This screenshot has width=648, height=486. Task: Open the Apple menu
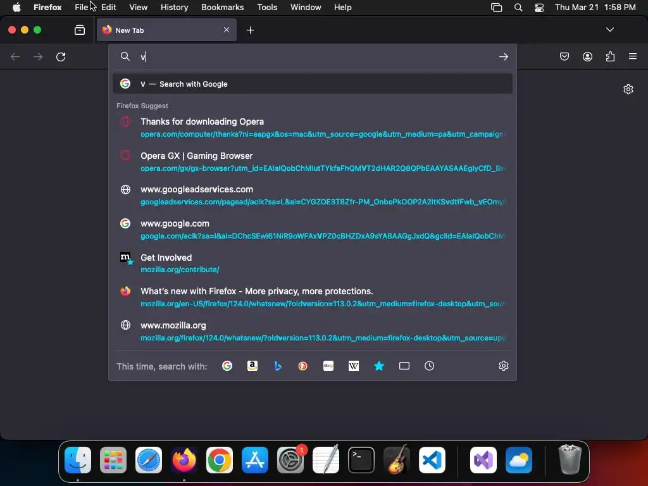pyautogui.click(x=16, y=7)
